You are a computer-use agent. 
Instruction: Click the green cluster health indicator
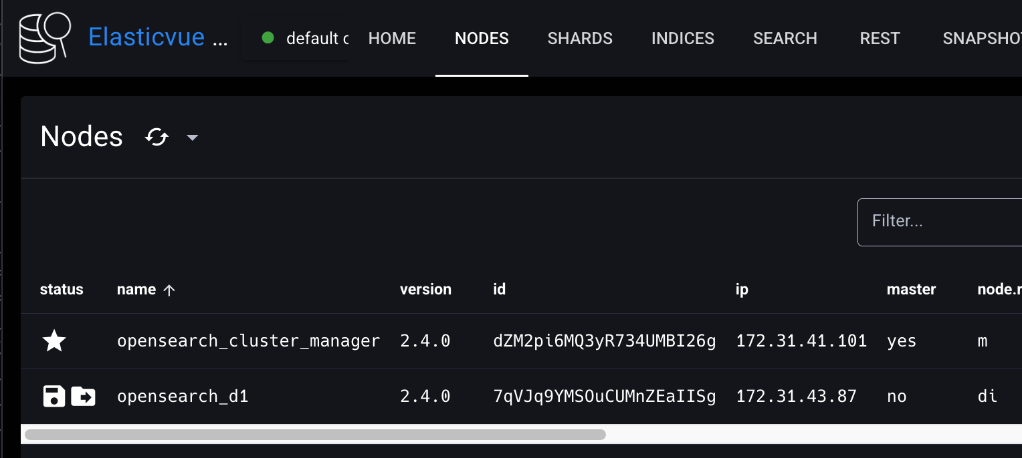[268, 38]
